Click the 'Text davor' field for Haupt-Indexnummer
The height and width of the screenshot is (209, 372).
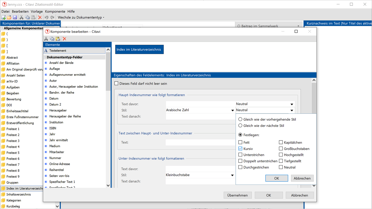click(x=200, y=104)
